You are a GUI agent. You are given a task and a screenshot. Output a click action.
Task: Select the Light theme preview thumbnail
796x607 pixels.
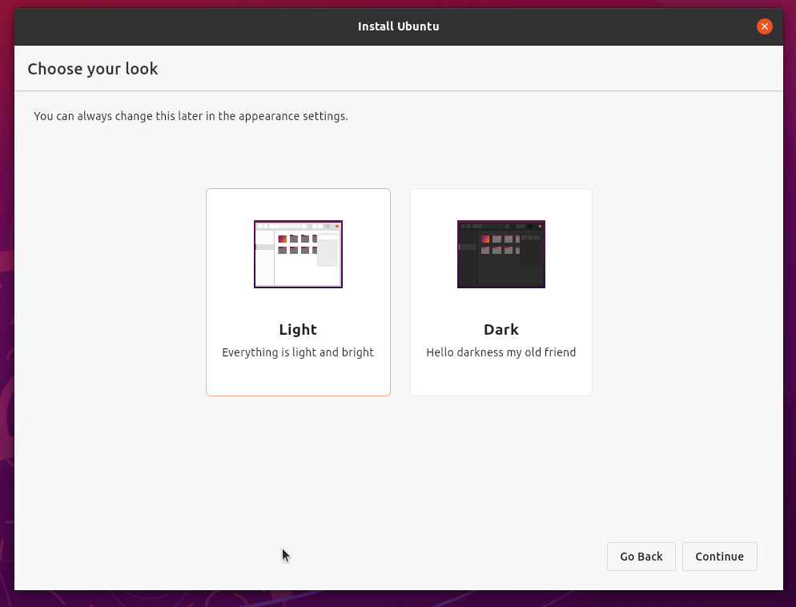pyautogui.click(x=298, y=255)
